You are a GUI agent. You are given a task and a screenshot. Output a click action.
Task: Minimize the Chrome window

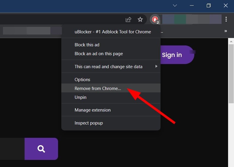tap(192, 6)
